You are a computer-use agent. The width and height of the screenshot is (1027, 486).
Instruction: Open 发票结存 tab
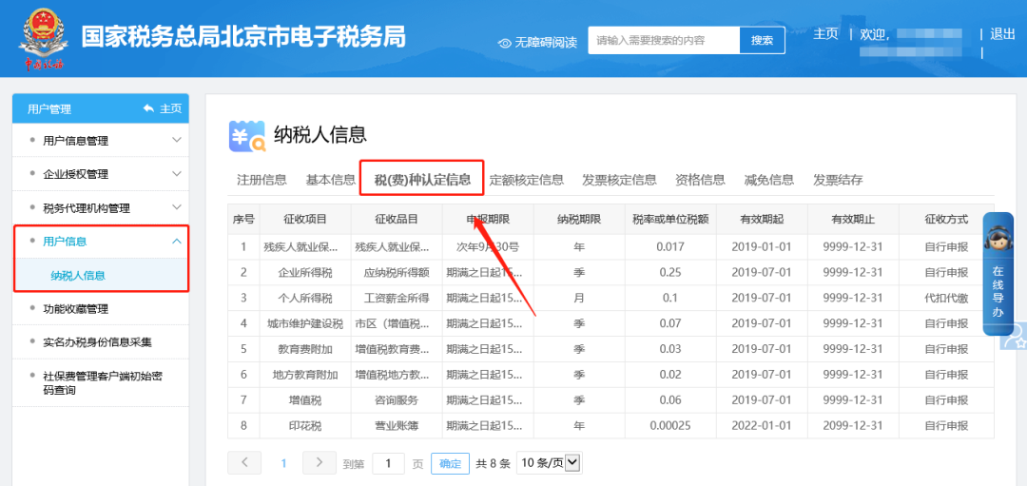[838, 180]
